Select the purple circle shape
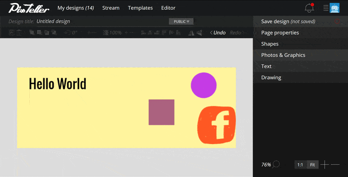This screenshot has width=348, height=177. (204, 85)
